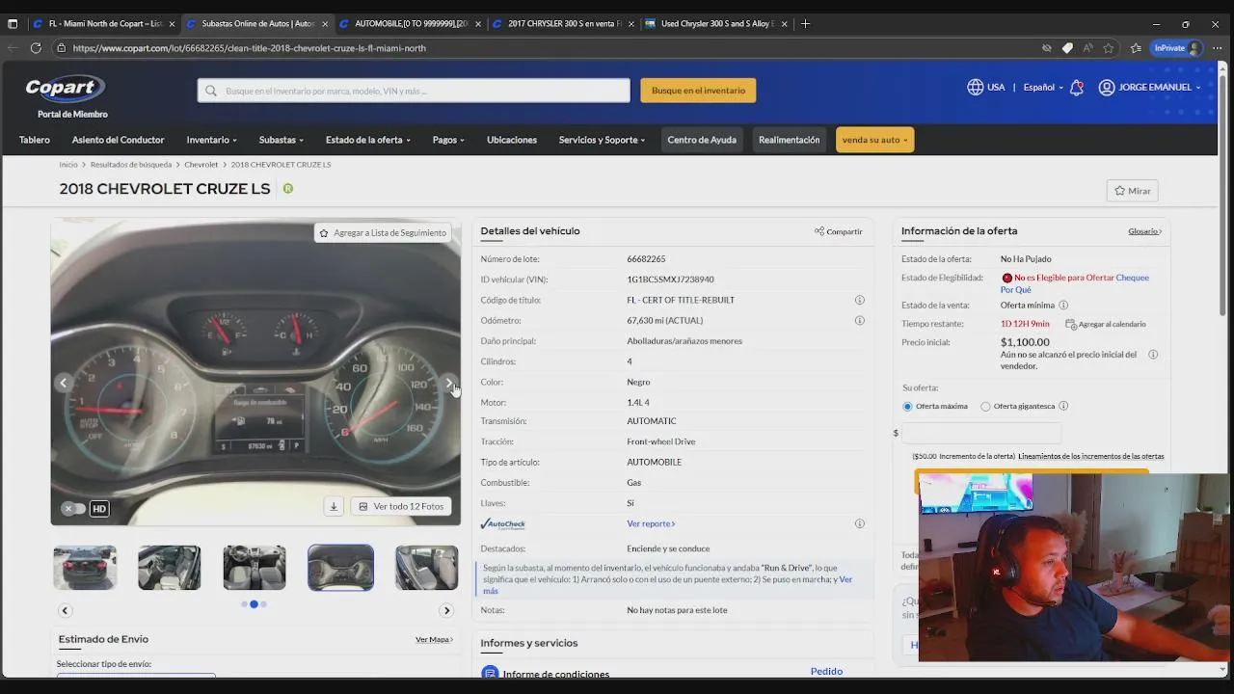This screenshot has width=1234, height=694.
Task: Click browser tab actions icon
Action: pyautogui.click(x=13, y=23)
